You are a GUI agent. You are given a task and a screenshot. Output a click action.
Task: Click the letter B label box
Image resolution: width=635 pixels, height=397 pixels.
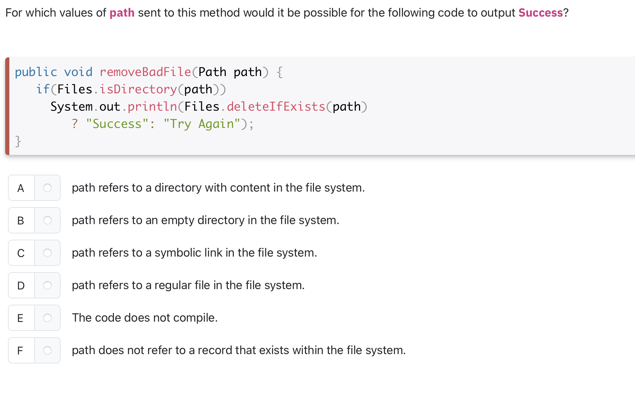20,220
